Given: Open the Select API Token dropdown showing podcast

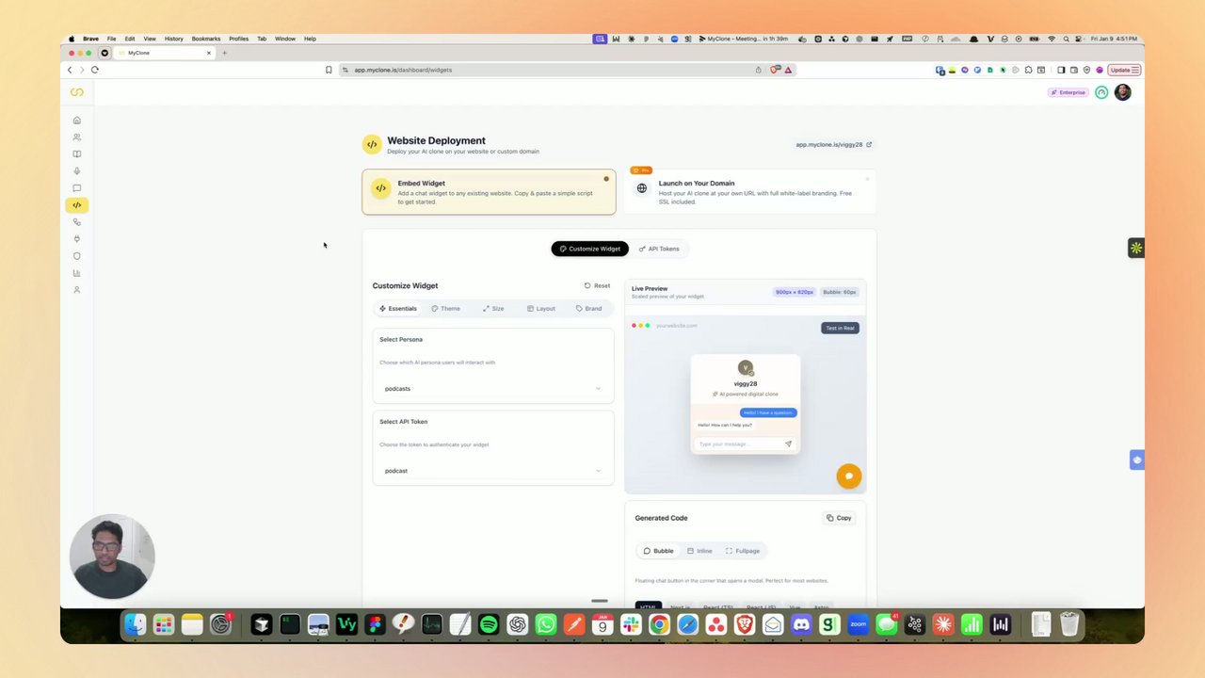Looking at the screenshot, I should click(x=492, y=471).
